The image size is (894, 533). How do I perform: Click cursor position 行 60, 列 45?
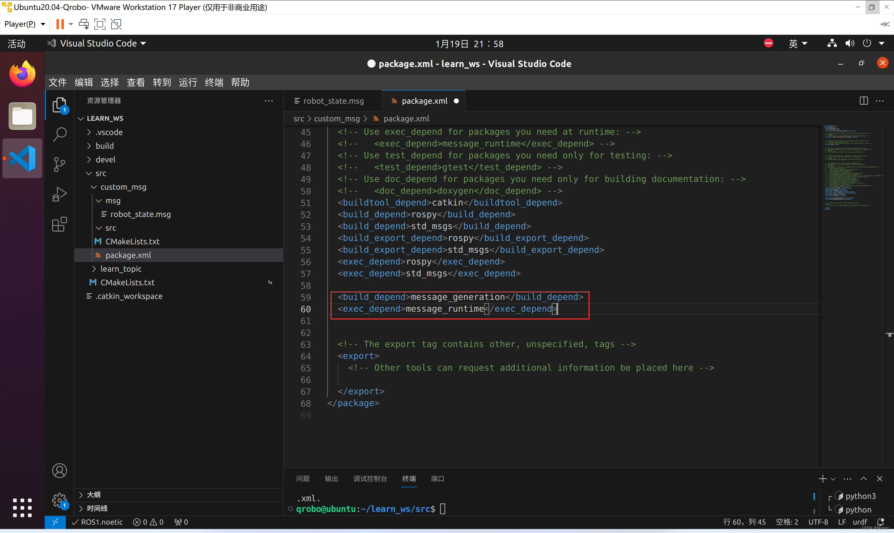(744, 522)
